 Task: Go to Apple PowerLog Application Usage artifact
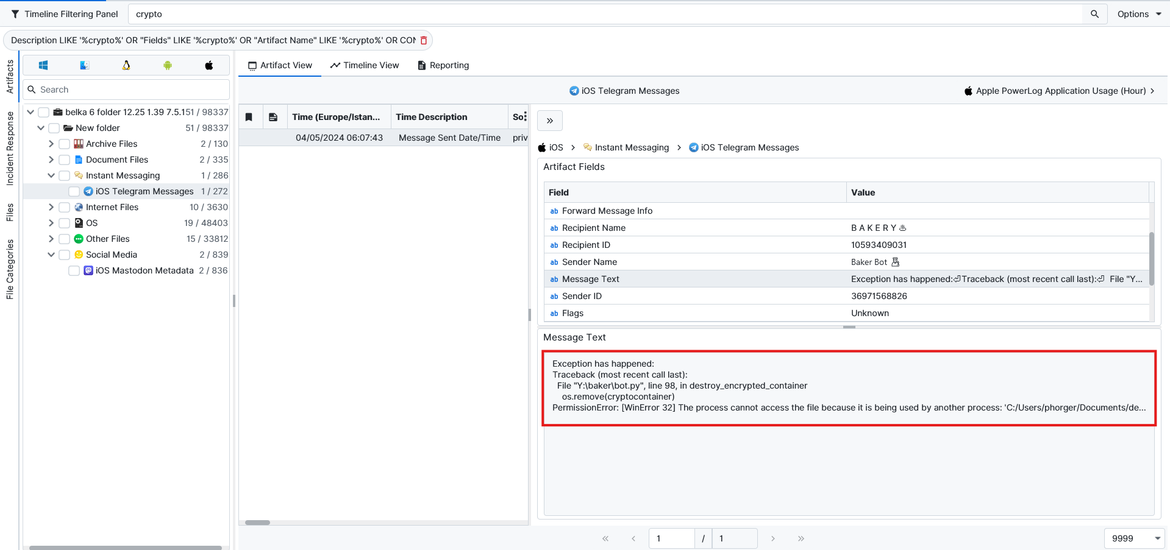tap(1060, 91)
